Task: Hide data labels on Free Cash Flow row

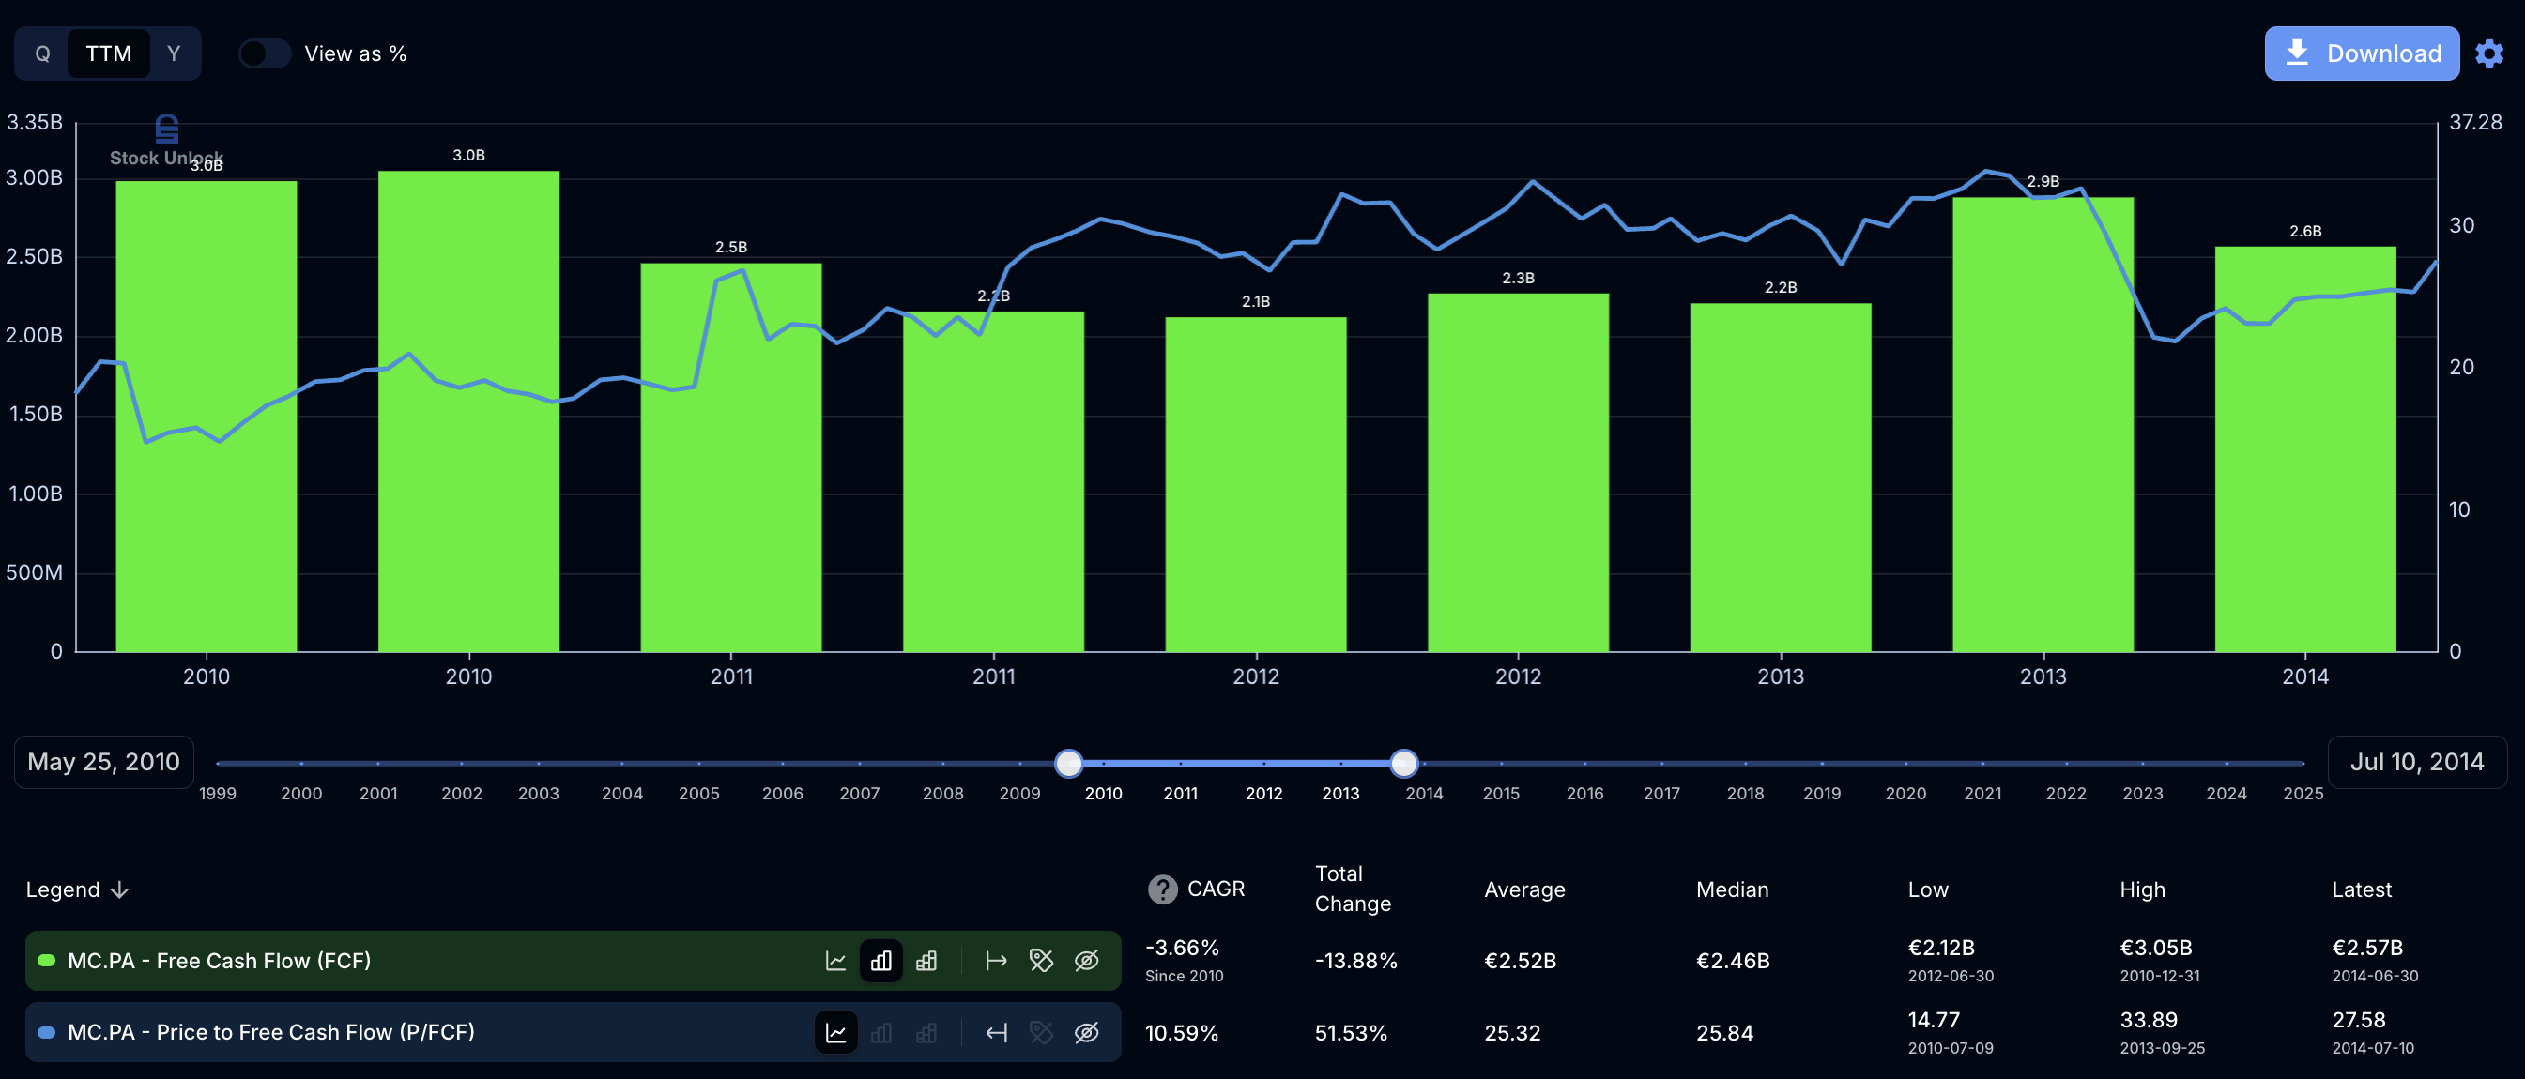Action: (1041, 961)
